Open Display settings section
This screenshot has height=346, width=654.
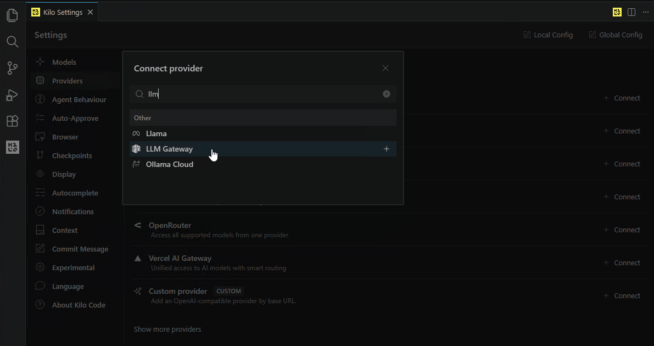pos(75,175)
